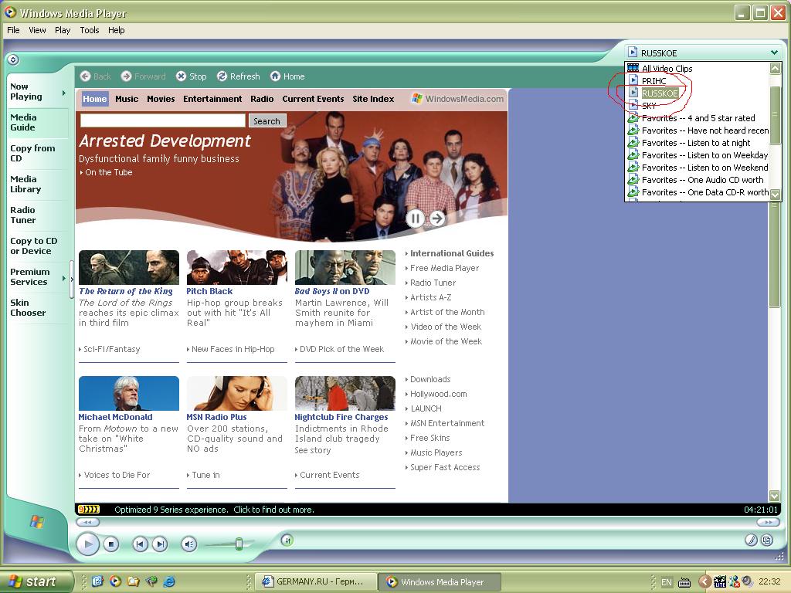Switch to skin mode button
Screen dimensions: 791x593
coord(767,540)
